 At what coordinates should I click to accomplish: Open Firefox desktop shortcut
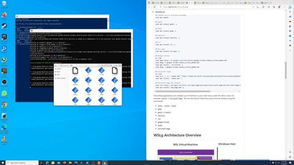coord(4,15)
